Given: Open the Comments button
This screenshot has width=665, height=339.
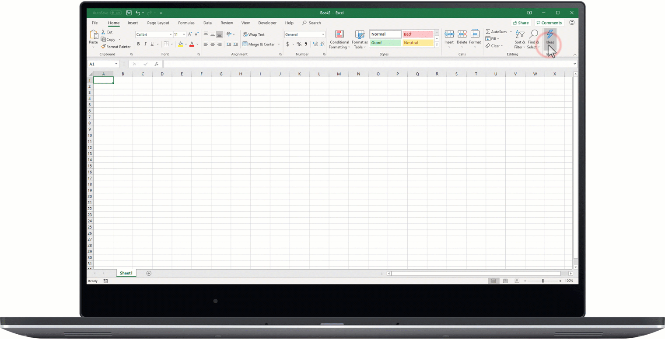Looking at the screenshot, I should coord(549,23).
